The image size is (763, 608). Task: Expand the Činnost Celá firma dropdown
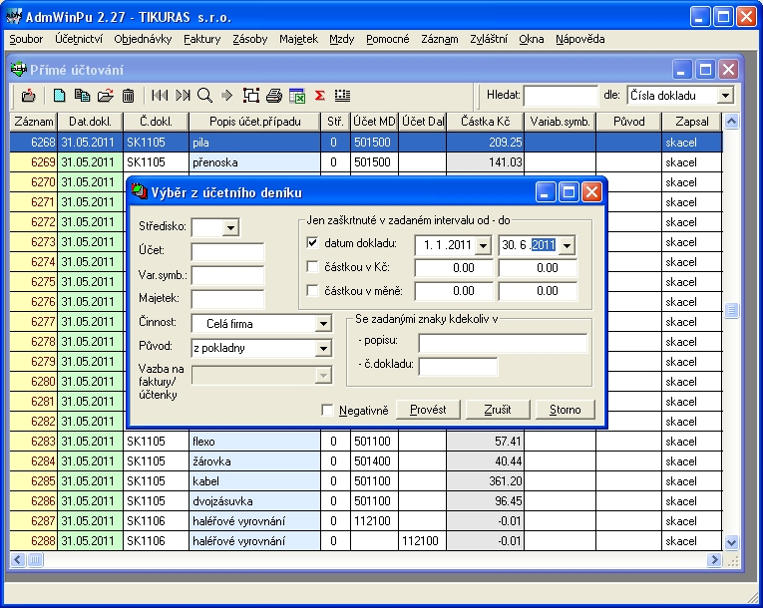point(323,324)
